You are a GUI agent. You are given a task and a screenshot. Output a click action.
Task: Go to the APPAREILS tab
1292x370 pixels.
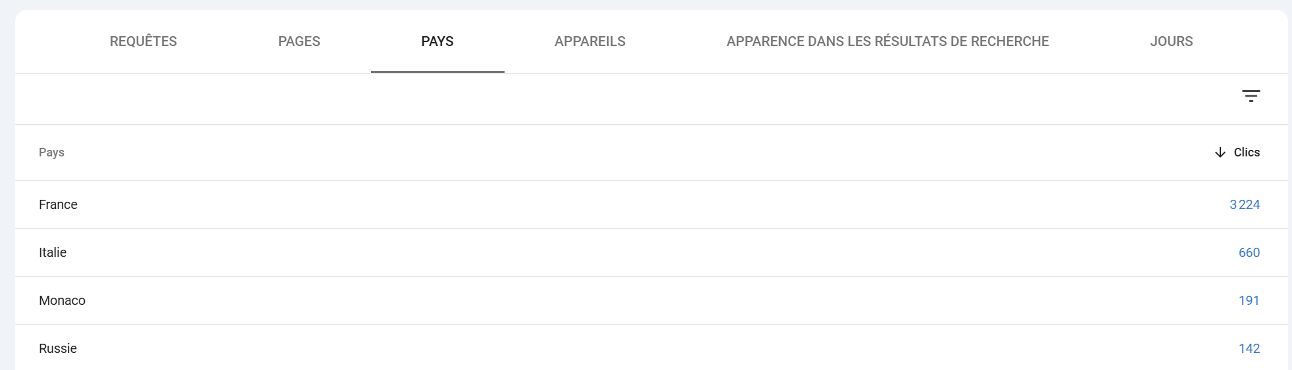[590, 41]
